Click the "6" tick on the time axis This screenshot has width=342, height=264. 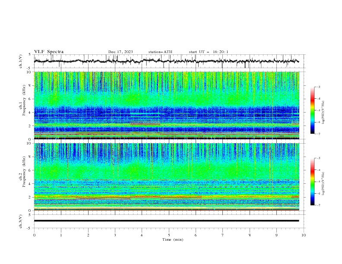click(196, 235)
